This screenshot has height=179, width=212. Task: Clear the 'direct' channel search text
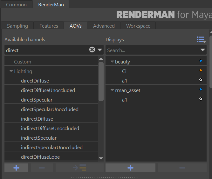click(92, 50)
